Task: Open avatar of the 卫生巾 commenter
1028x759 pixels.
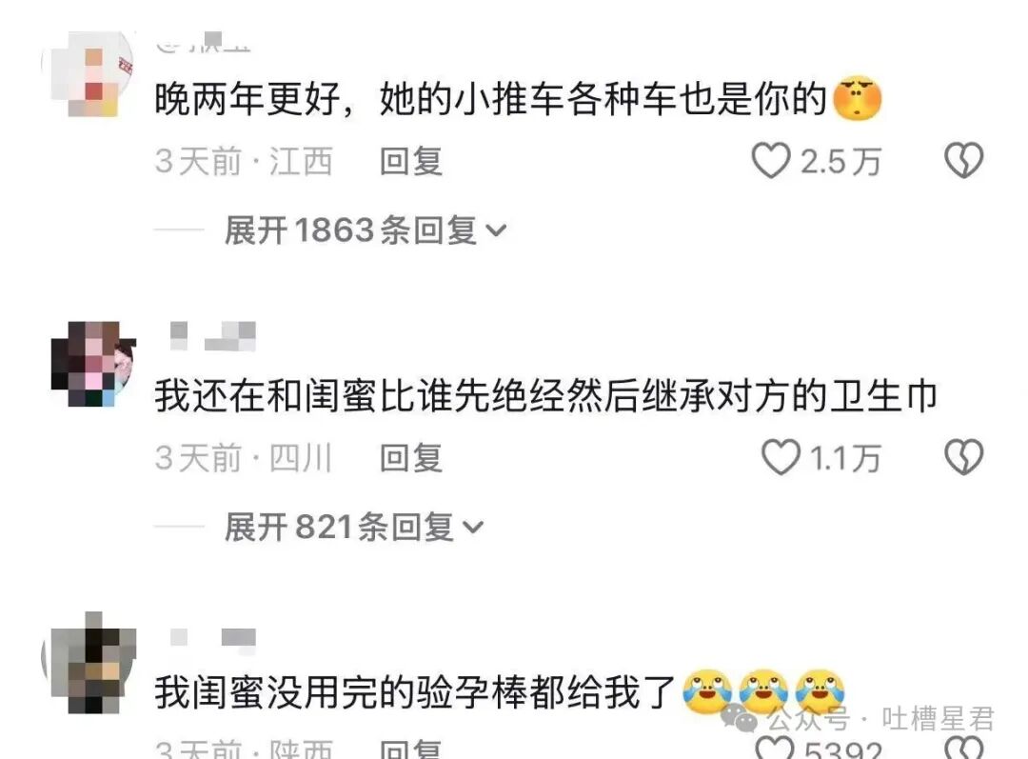Action: coord(93,364)
